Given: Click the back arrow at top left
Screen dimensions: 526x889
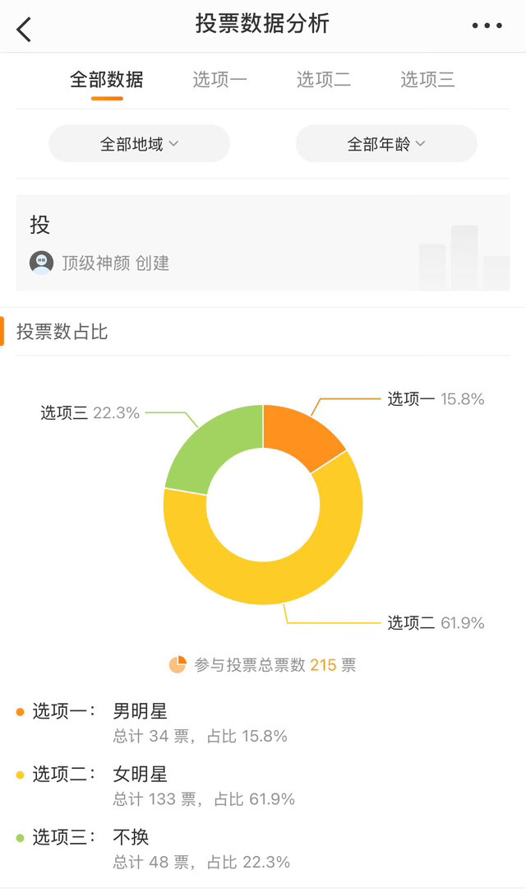Looking at the screenshot, I should [23, 27].
